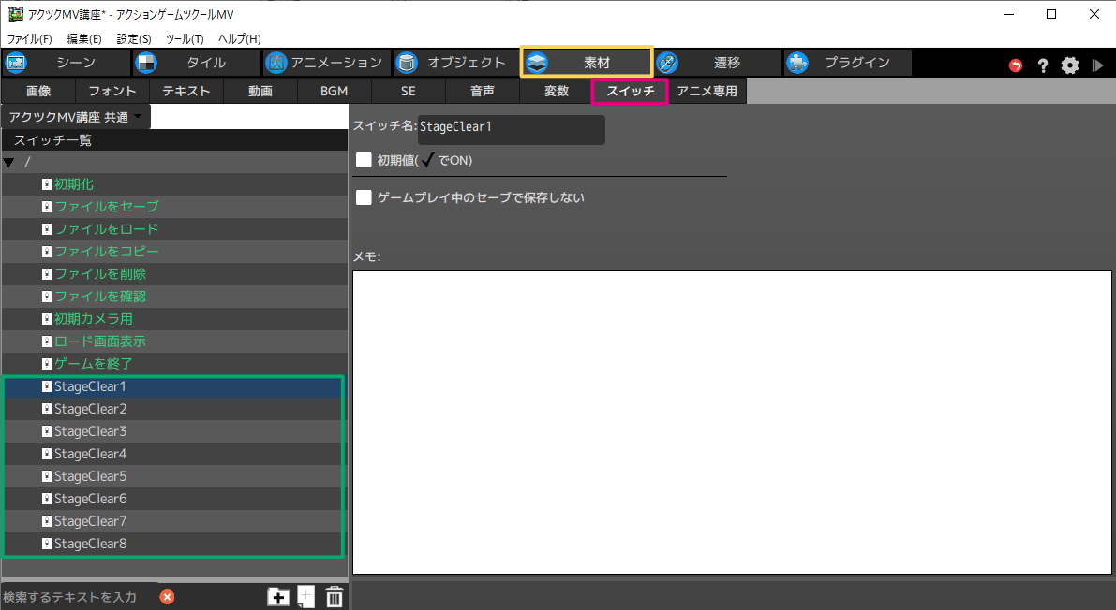Viewport: 1116px width, 610px height.
Task: Open the オブジェクト section
Action: coord(454,63)
